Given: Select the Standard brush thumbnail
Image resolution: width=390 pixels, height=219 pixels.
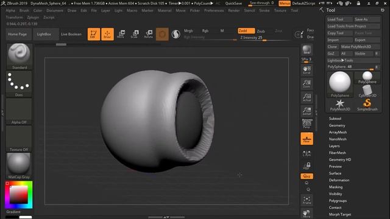Looking at the screenshot, I should pos(19,57).
